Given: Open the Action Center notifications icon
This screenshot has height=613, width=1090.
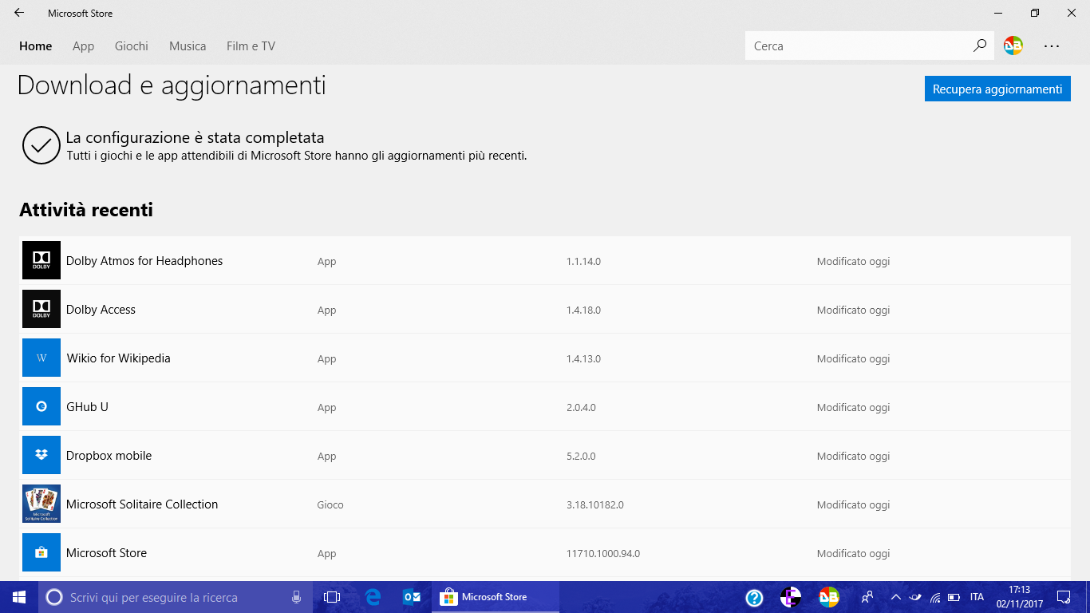Looking at the screenshot, I should [x=1063, y=597].
